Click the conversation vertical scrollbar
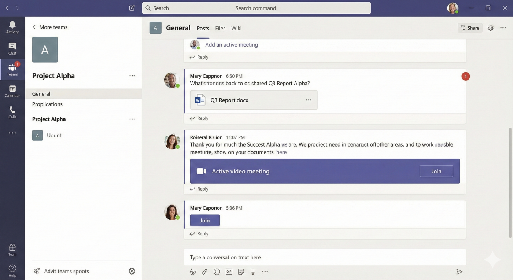This screenshot has width=513, height=280. coord(510,183)
